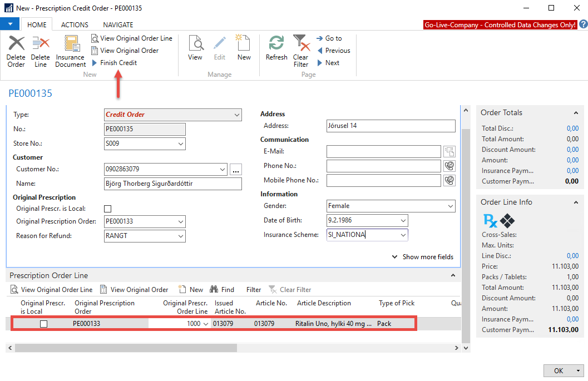Click the New icon in Manage group
Viewport: 588px width, 381px height.
[244, 43]
